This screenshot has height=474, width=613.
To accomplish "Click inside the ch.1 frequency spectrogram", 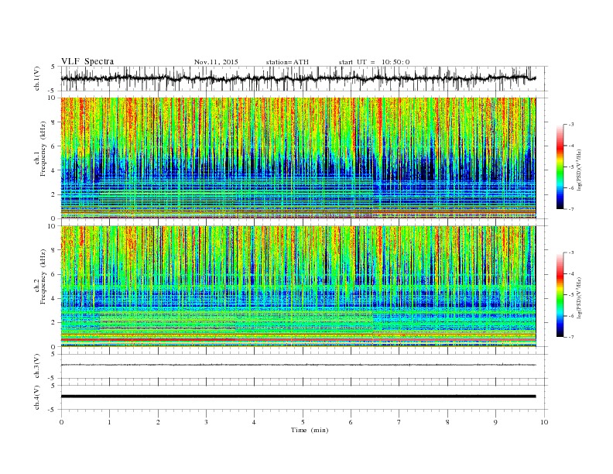I will tap(298, 158).
